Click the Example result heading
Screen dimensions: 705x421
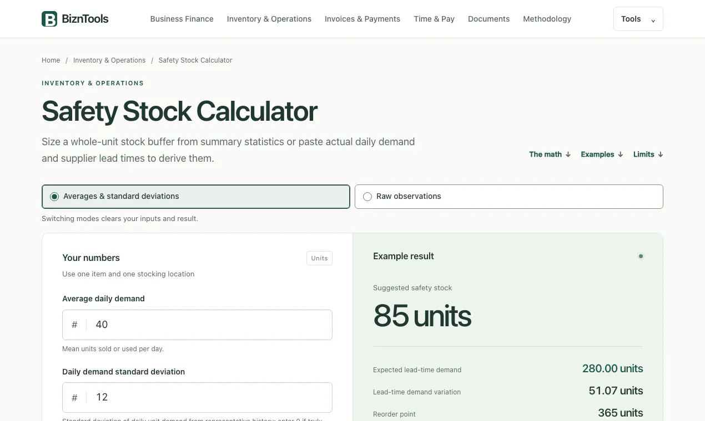tap(404, 256)
